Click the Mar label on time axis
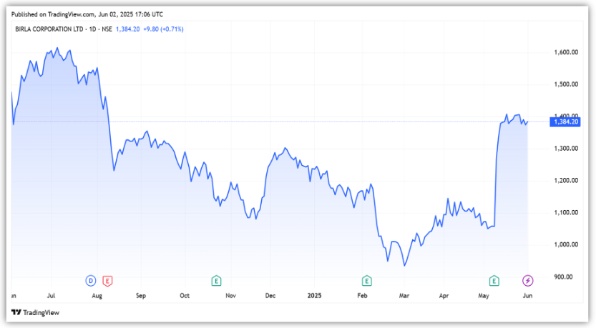 tap(404, 294)
